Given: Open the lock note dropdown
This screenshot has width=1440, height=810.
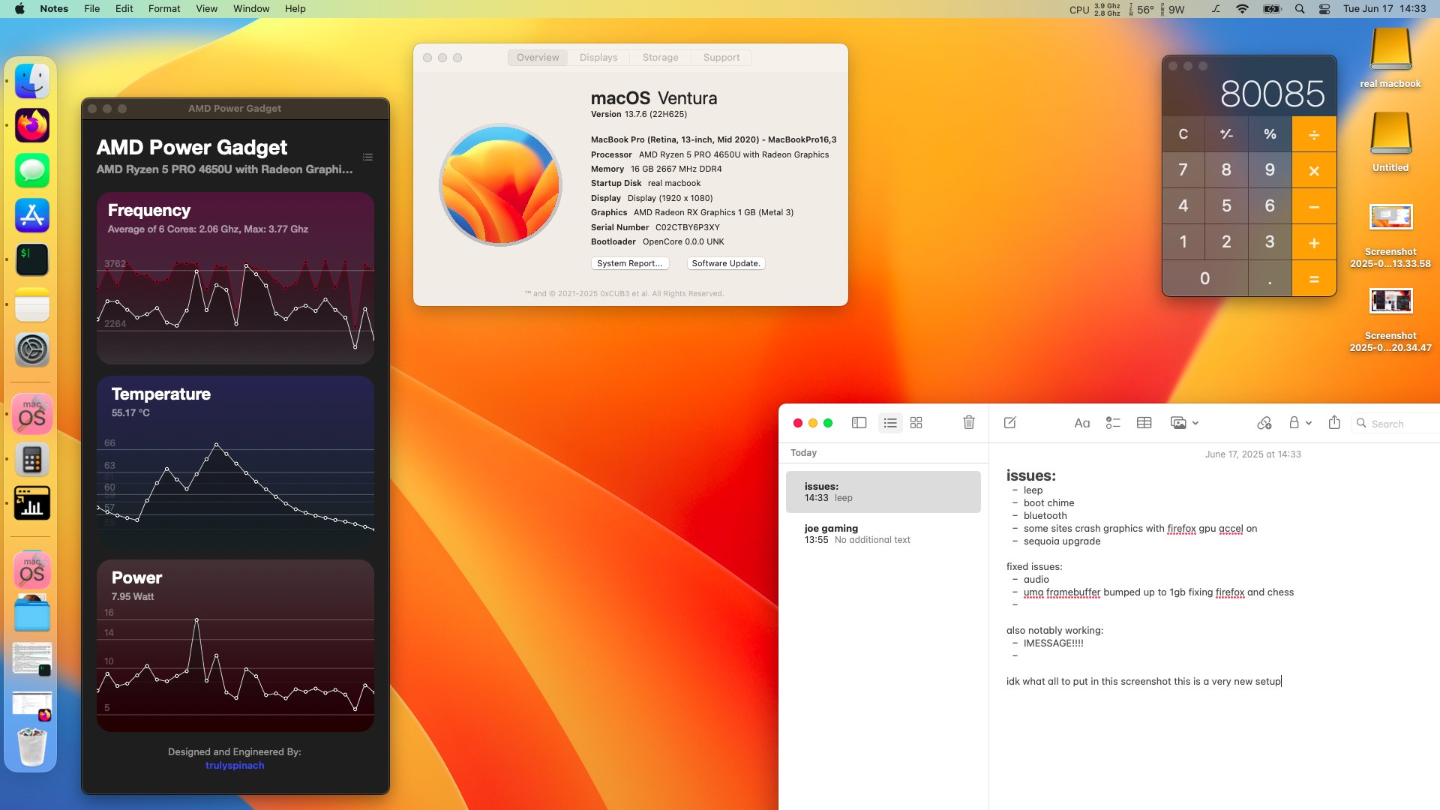Looking at the screenshot, I should click(x=1300, y=423).
